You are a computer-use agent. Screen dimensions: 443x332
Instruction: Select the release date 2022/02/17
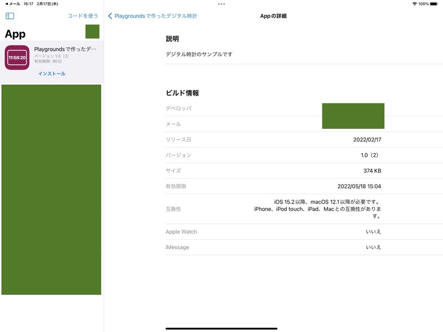pos(367,140)
